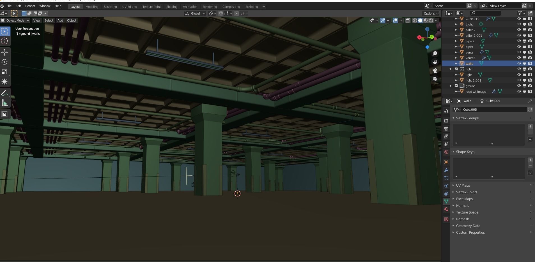Select the Rotate tool
The height and width of the screenshot is (262, 535).
point(4,62)
